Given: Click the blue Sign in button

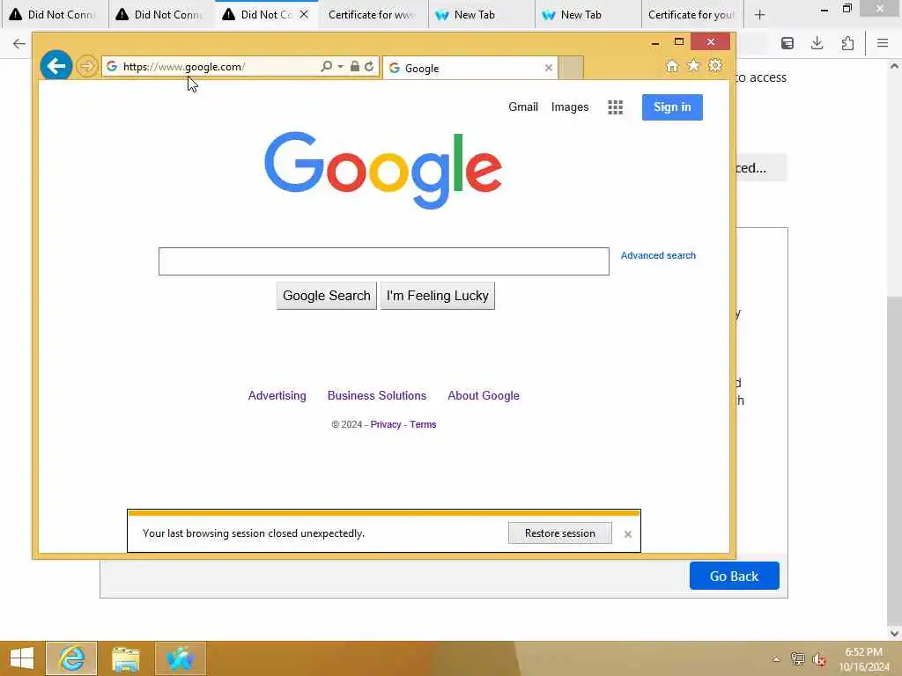Looking at the screenshot, I should [672, 107].
